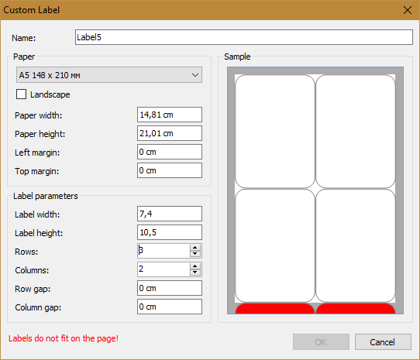Image resolution: width=420 pixels, height=360 pixels.
Task: Increase Columns value with up arrow
Action: [195, 266]
